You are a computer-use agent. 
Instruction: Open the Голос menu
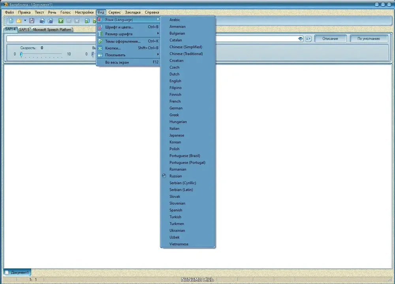(x=66, y=12)
